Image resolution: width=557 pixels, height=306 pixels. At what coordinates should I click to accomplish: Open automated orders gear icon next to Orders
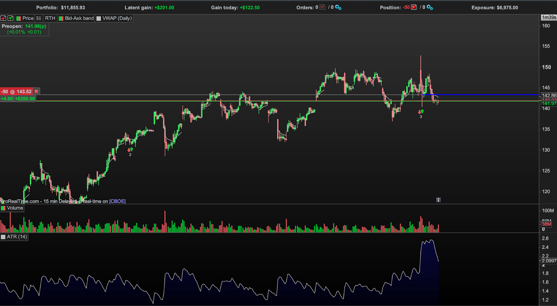point(338,7)
